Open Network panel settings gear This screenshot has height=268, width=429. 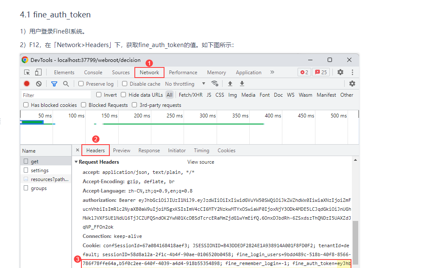point(352,84)
